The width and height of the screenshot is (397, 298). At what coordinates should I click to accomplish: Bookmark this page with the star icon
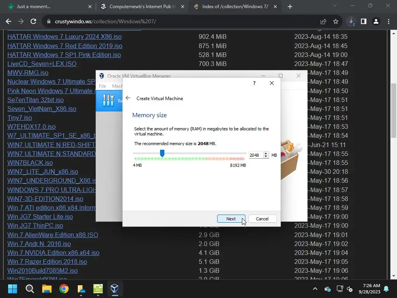coord(336,22)
